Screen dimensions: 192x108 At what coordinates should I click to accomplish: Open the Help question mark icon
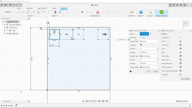[x=184, y=5]
